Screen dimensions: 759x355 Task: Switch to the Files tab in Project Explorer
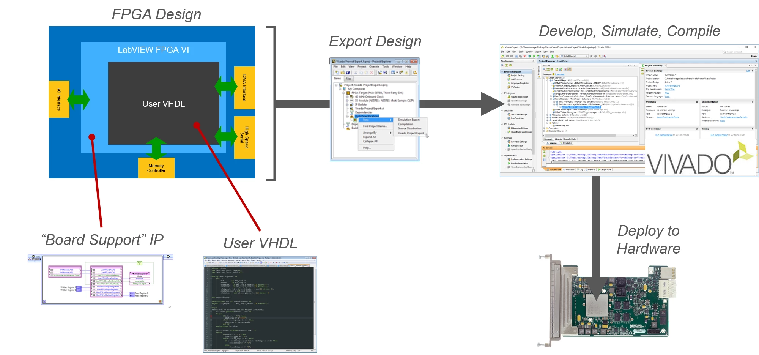coord(348,79)
